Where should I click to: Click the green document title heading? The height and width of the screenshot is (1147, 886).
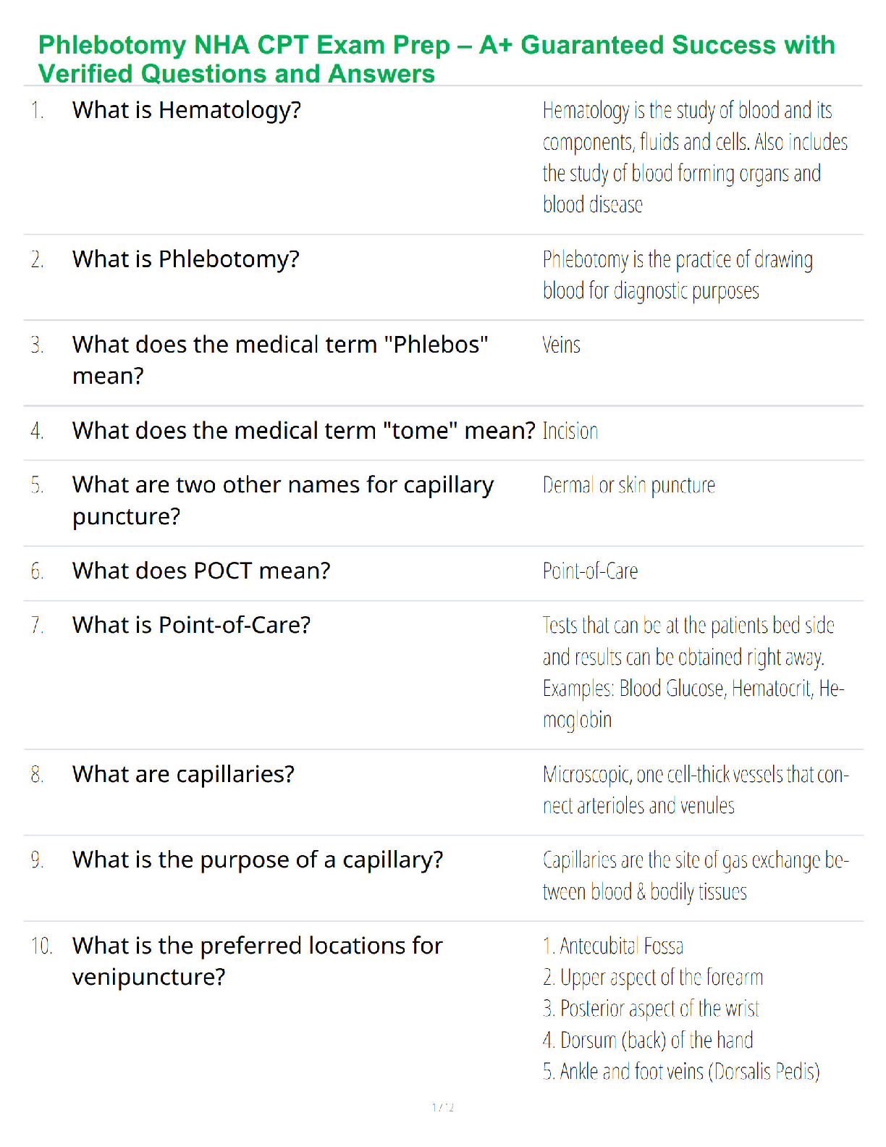(436, 59)
